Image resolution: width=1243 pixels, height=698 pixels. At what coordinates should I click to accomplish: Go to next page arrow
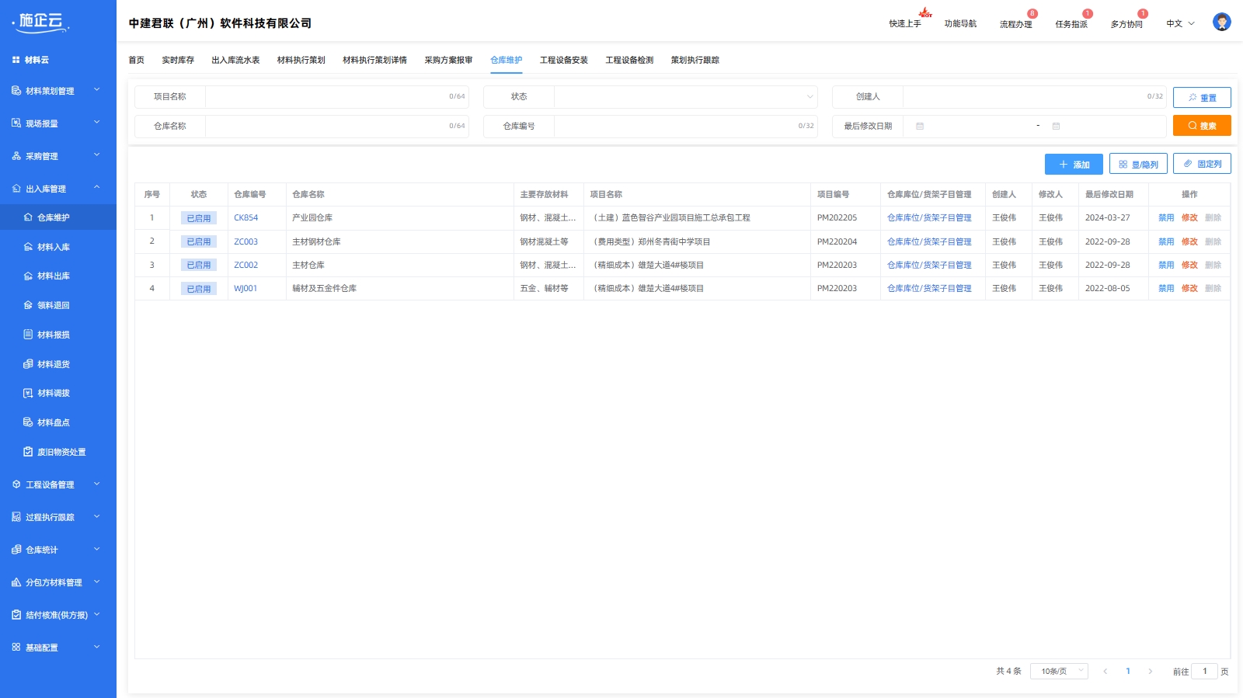(x=1151, y=672)
